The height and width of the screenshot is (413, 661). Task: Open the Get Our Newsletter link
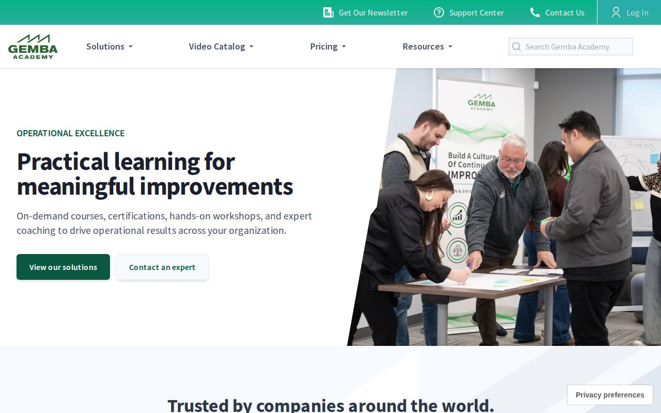tap(366, 12)
